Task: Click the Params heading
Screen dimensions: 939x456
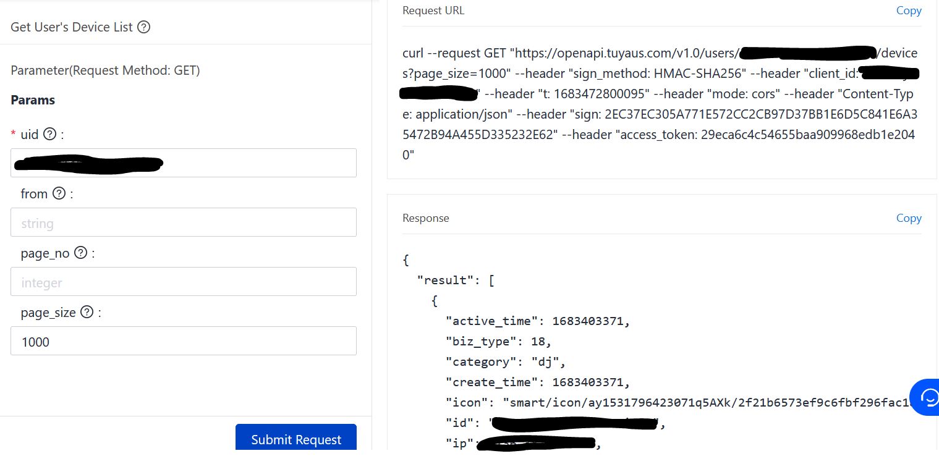Action: (33, 100)
